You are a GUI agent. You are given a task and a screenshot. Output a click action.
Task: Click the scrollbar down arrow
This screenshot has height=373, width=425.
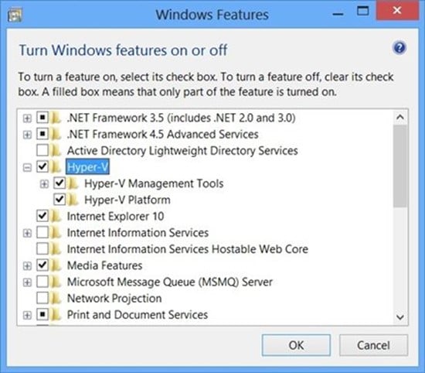[400, 317]
